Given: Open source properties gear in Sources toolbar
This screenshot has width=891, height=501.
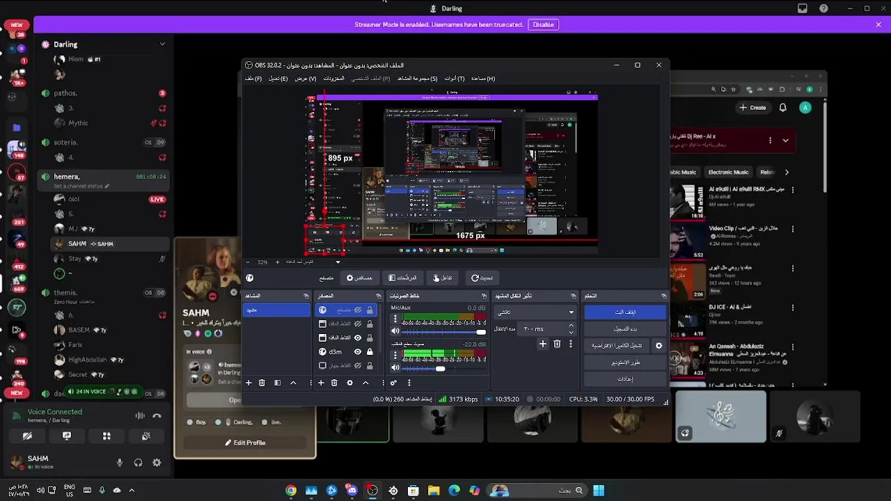Looking at the screenshot, I should point(349,383).
